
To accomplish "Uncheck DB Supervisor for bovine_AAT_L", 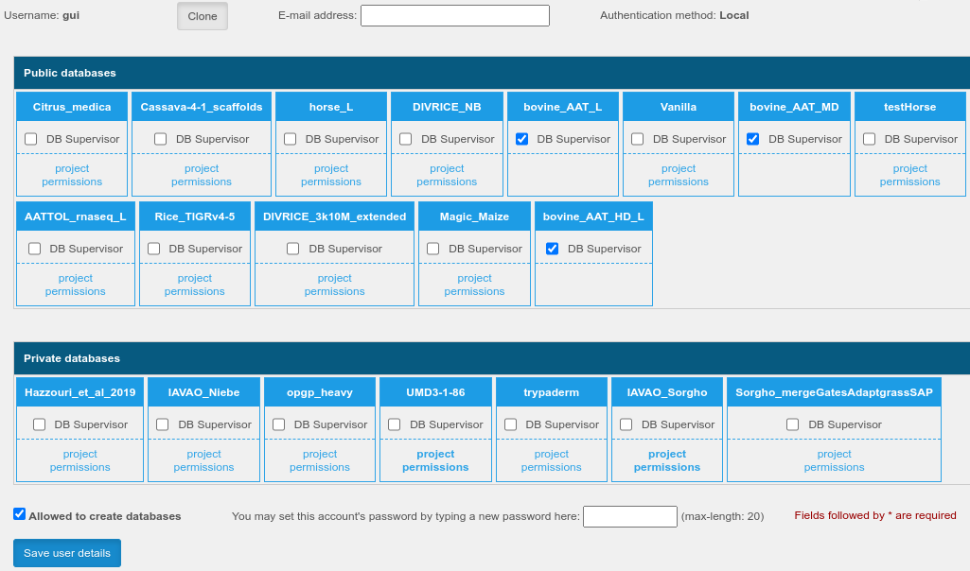I will pyautogui.click(x=521, y=139).
